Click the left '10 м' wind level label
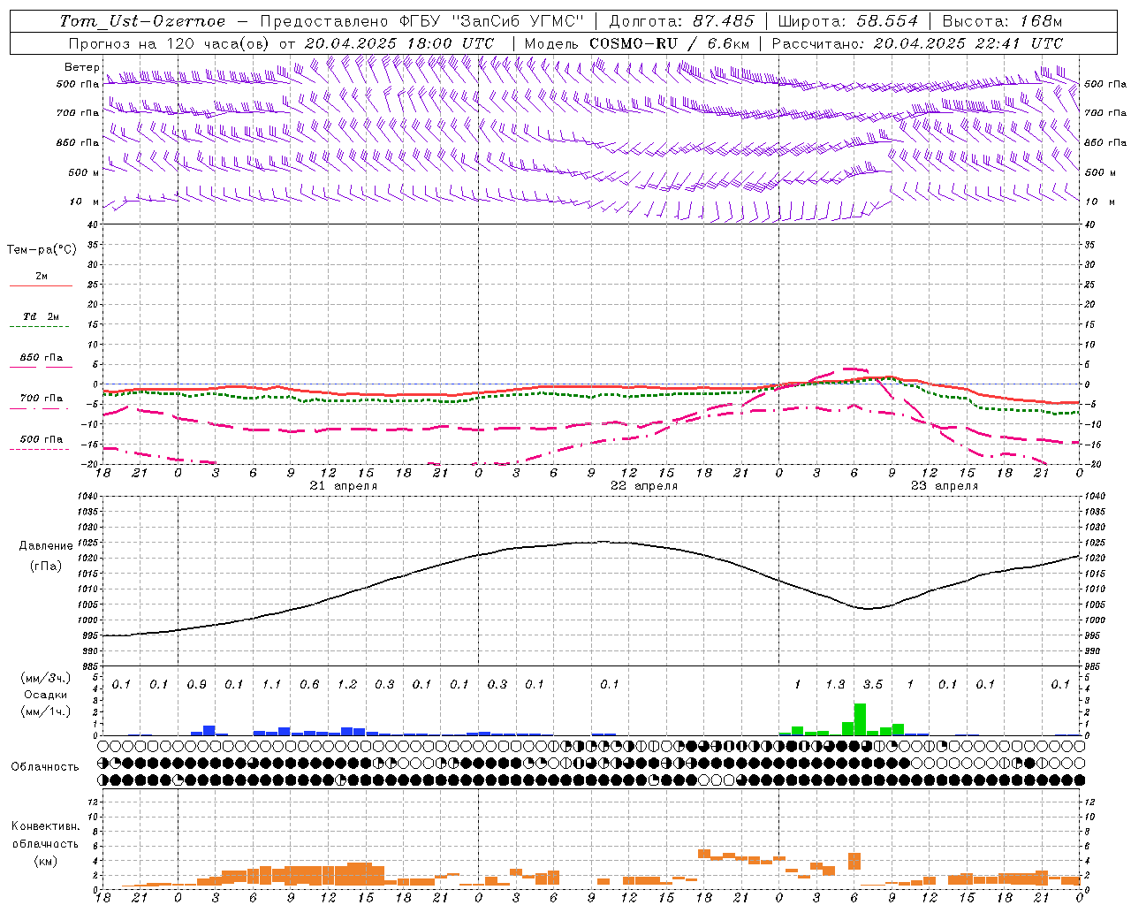The height and width of the screenshot is (905, 1131). tap(85, 202)
